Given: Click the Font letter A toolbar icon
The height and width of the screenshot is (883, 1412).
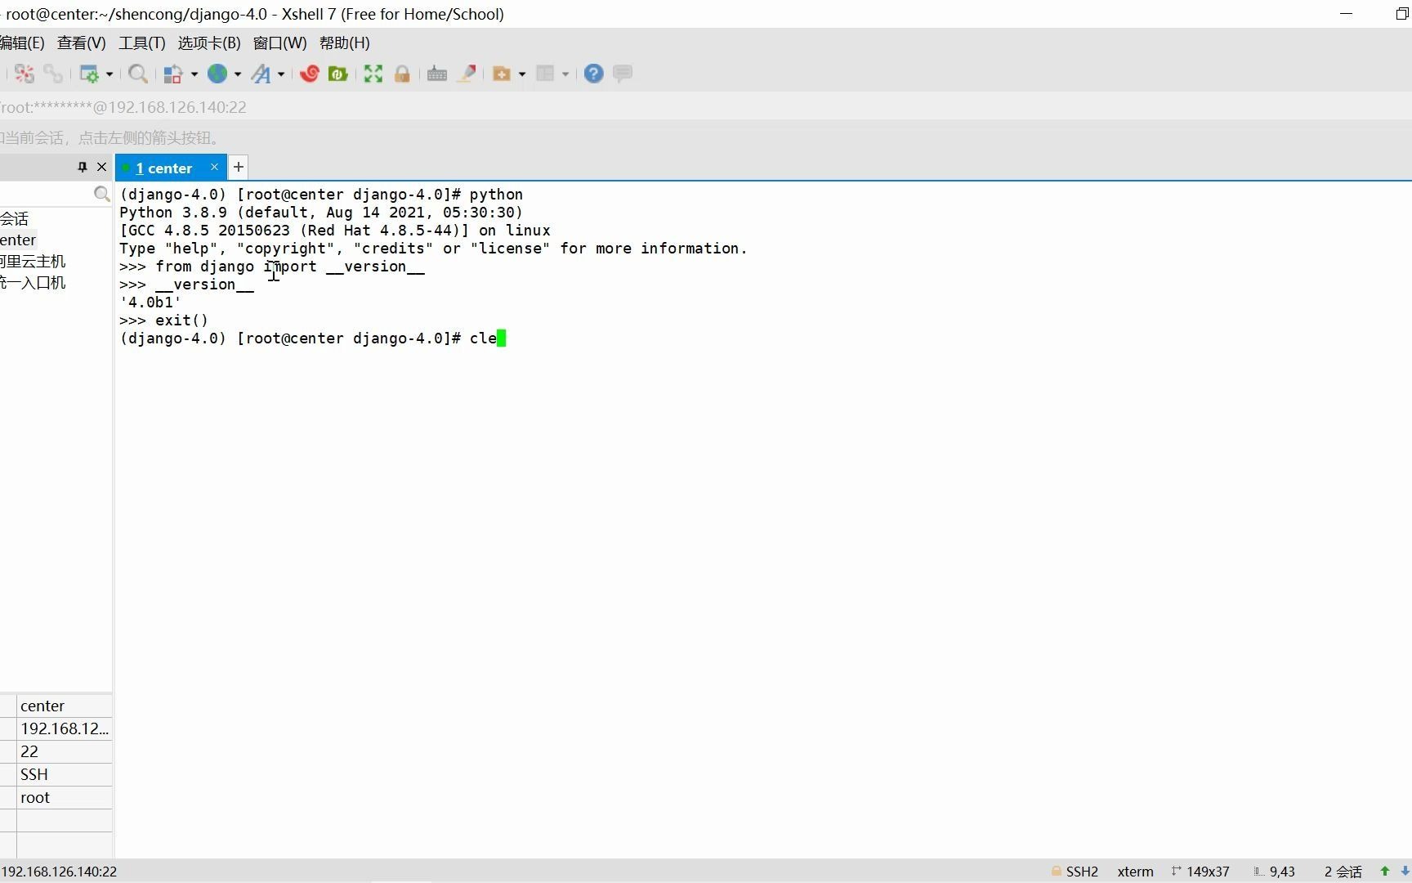Looking at the screenshot, I should (x=261, y=74).
